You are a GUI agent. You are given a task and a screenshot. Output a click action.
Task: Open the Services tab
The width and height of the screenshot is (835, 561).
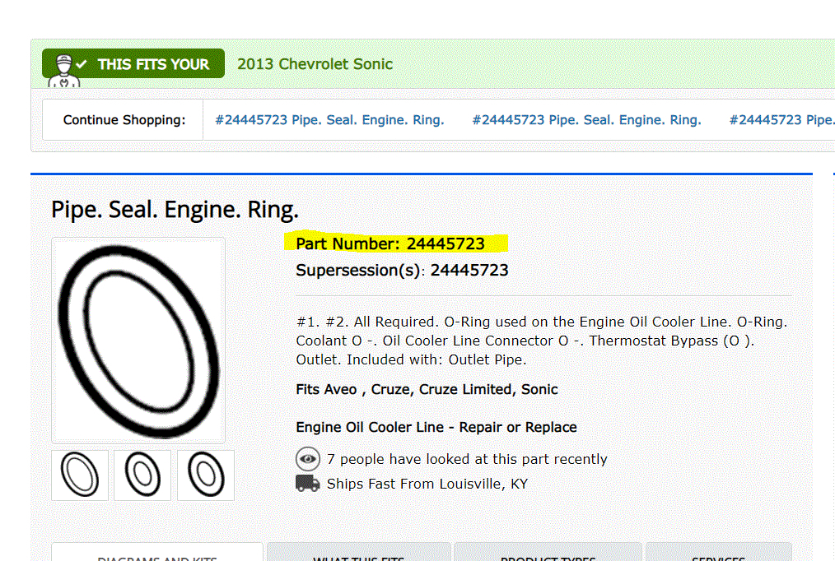[718, 554]
